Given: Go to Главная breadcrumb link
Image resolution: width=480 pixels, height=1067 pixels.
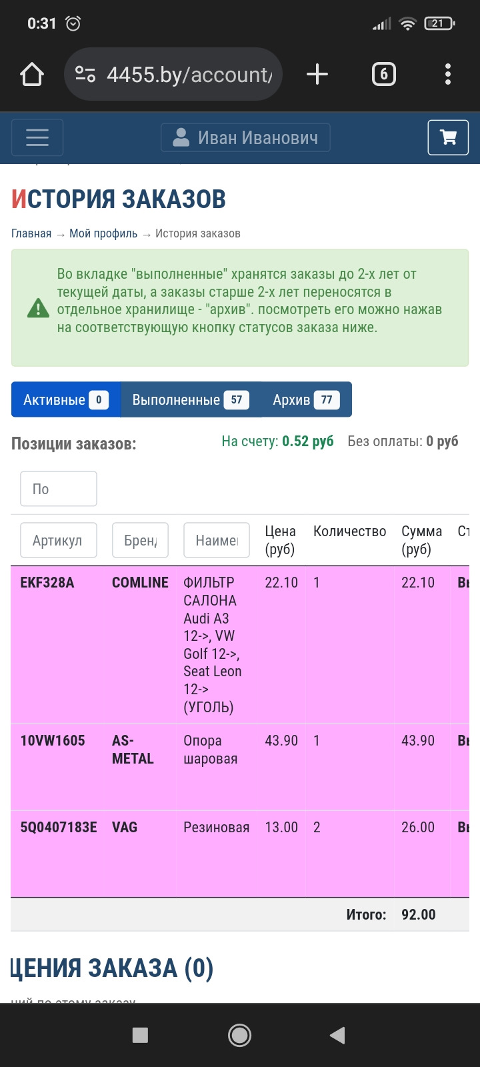Looking at the screenshot, I should pos(31,233).
